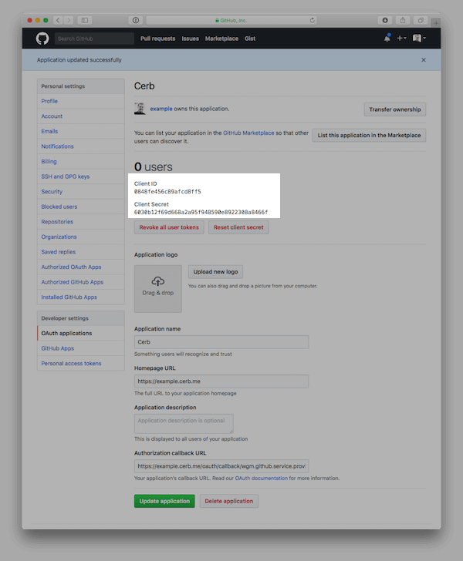Click Upload new logo button
The height and width of the screenshot is (561, 463).
pos(215,271)
